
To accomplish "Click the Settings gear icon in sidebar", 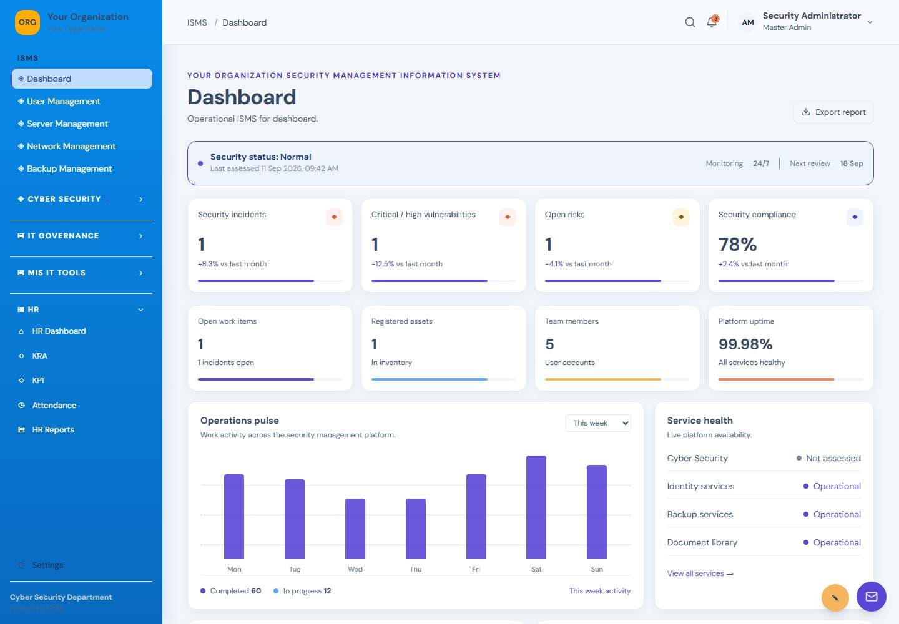I will click(x=21, y=565).
